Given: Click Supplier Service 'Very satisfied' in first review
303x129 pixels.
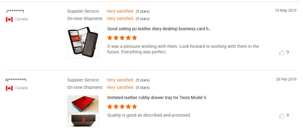Looking at the screenshot, I should pyautogui.click(x=120, y=11).
